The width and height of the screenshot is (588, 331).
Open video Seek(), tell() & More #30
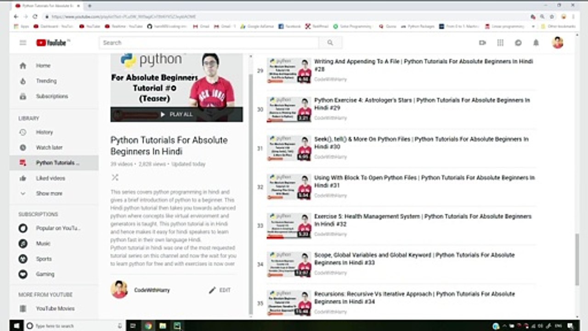(x=421, y=143)
